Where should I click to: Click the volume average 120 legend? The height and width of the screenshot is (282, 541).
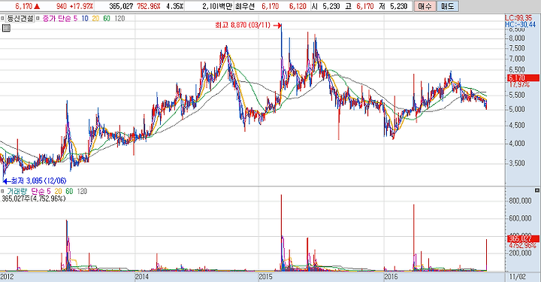82,191
